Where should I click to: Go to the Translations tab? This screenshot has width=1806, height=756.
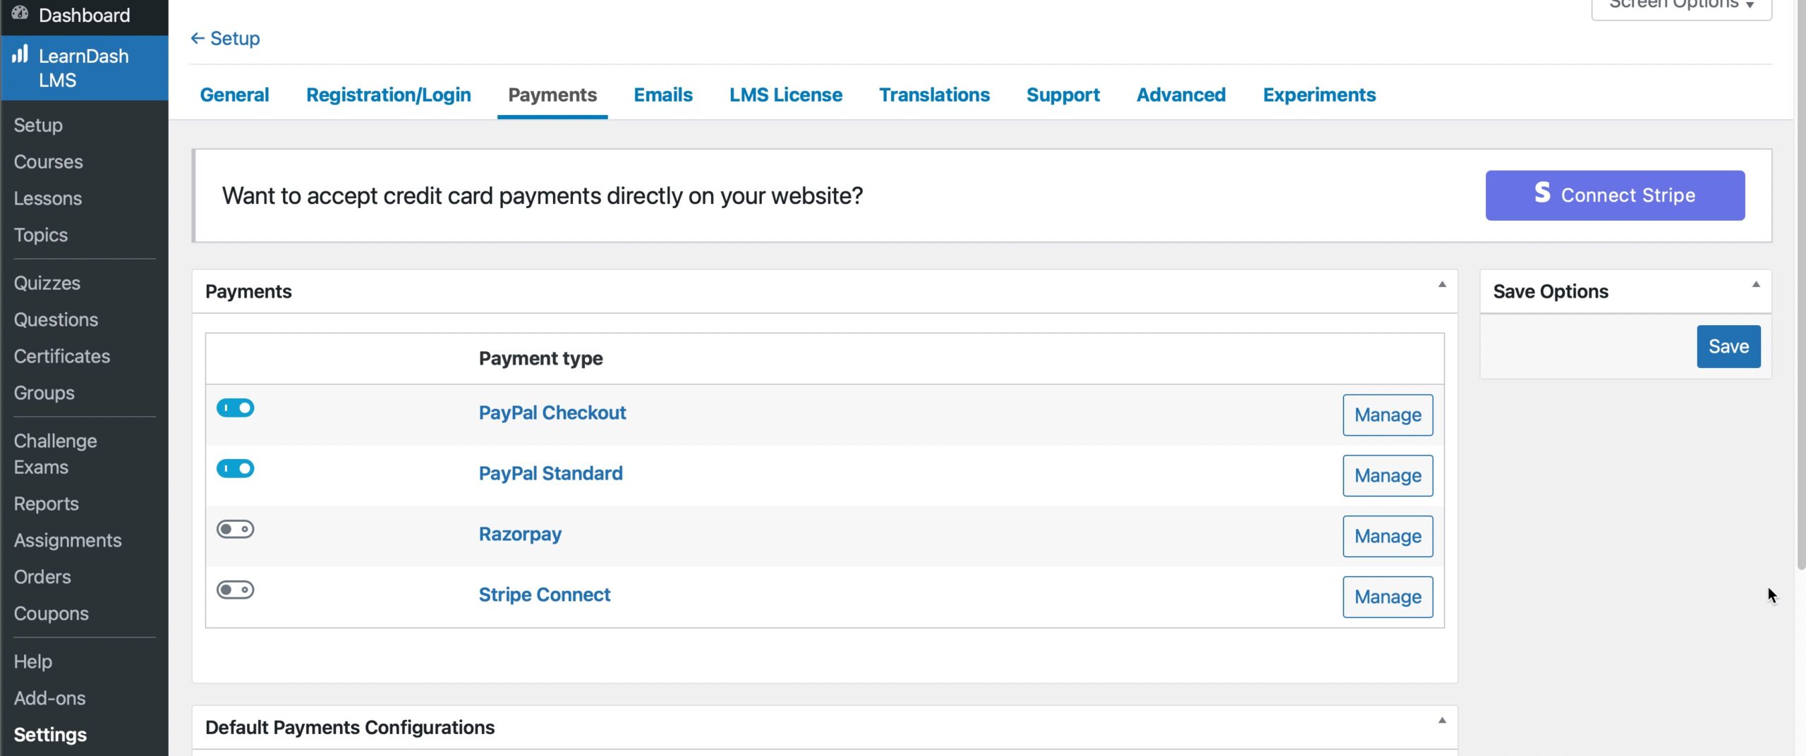coord(934,94)
